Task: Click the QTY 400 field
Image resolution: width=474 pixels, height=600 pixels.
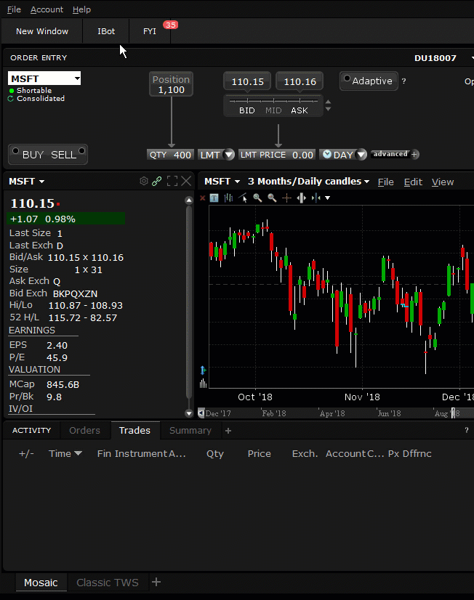Action: [170, 155]
